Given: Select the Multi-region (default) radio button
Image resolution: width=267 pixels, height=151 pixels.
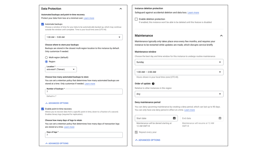Looking at the screenshot, I should (x=46, y=58).
